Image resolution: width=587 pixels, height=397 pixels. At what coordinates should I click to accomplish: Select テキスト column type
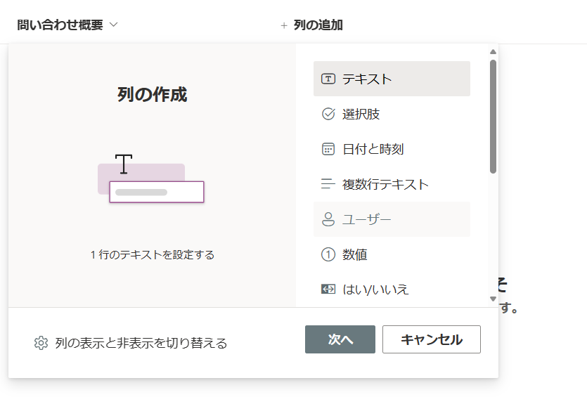(x=367, y=79)
